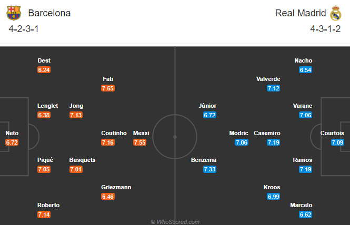Open the Barcelona team name link

(x=49, y=13)
